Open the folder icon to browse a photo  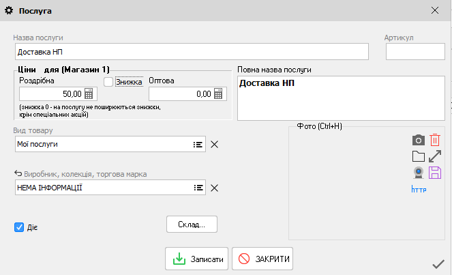419,156
